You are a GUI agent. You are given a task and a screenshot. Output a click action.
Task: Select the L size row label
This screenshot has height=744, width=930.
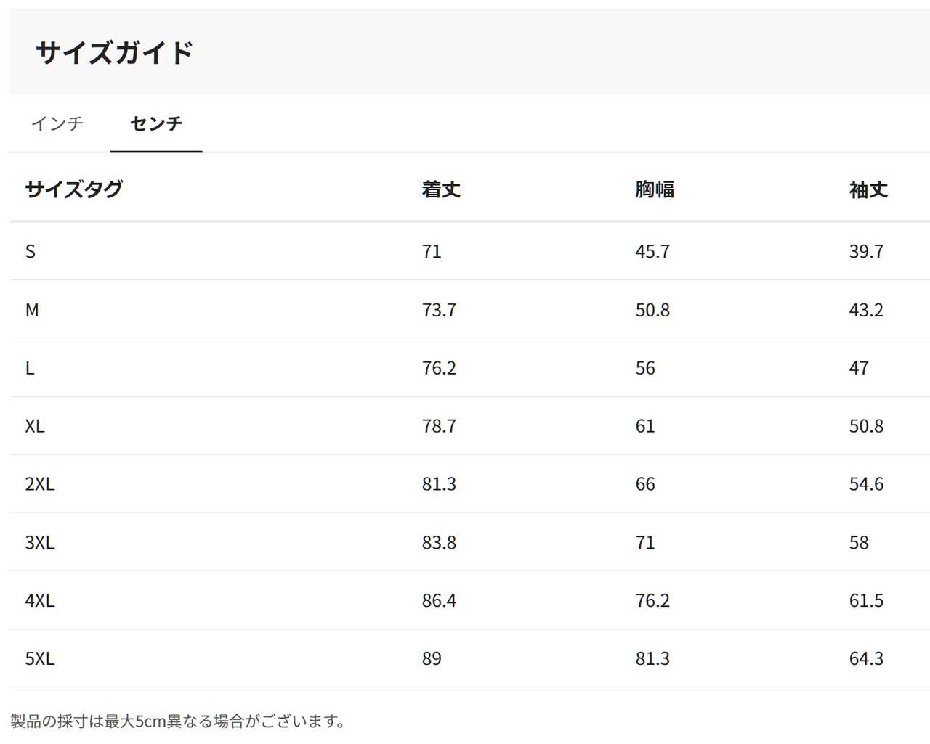[30, 368]
